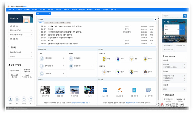Select the 해군 notice tab
Screen dimensions: 193x114
pos(51,23)
